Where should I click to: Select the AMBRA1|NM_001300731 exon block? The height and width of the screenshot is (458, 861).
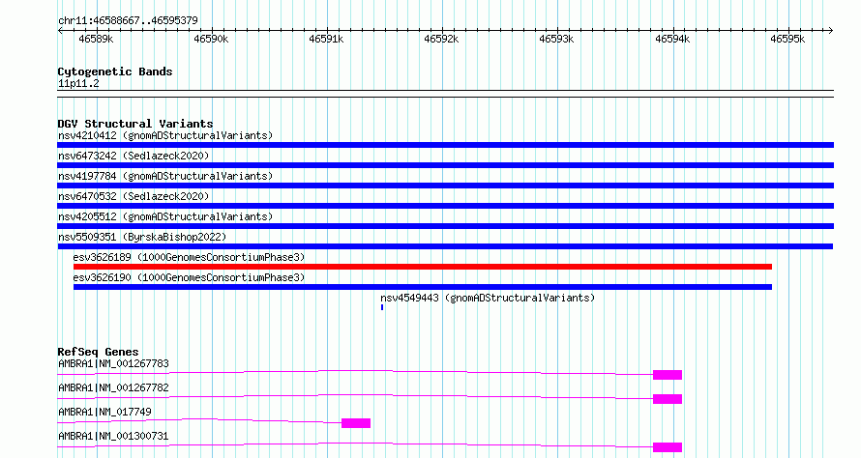coord(668,447)
